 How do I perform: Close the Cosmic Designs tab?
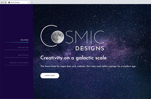point(28,3)
